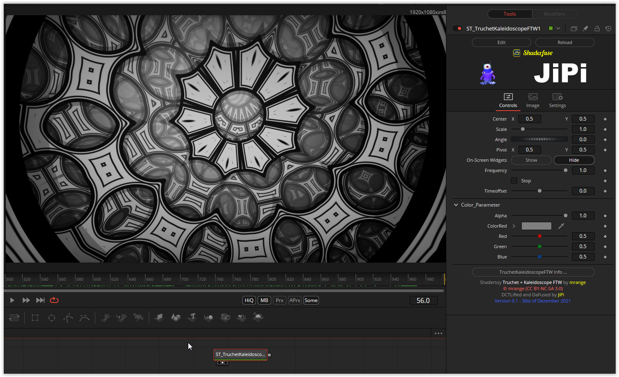Image resolution: width=619 pixels, height=377 pixels.
Task: Click keyframe diamond for Timeoffset
Action: (x=605, y=191)
